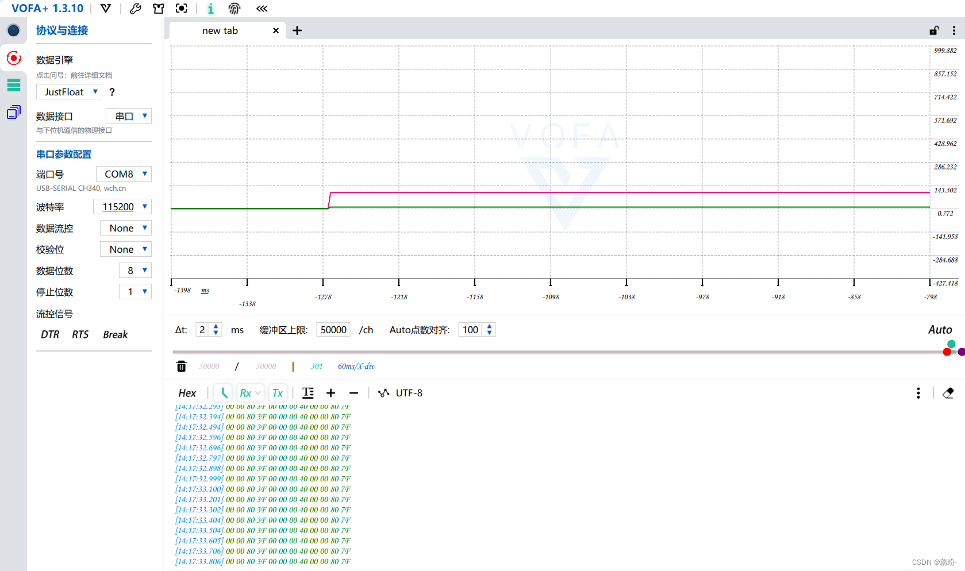Open the blue windows sidebar icon
The height and width of the screenshot is (571, 965).
point(14,112)
